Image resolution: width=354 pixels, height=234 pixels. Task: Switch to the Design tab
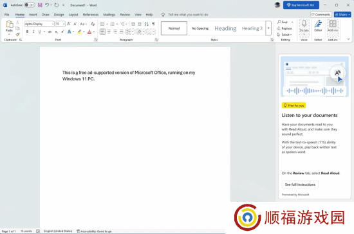point(59,15)
